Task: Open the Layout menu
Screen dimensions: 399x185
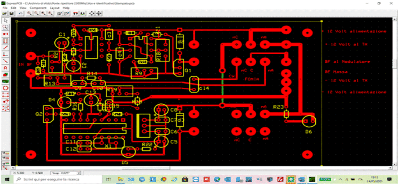Action: point(54,8)
